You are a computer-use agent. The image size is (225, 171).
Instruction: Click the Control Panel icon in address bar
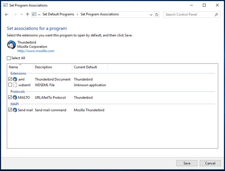point(34,14)
